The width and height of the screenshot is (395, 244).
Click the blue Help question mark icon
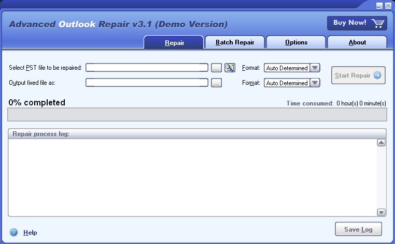(x=13, y=232)
